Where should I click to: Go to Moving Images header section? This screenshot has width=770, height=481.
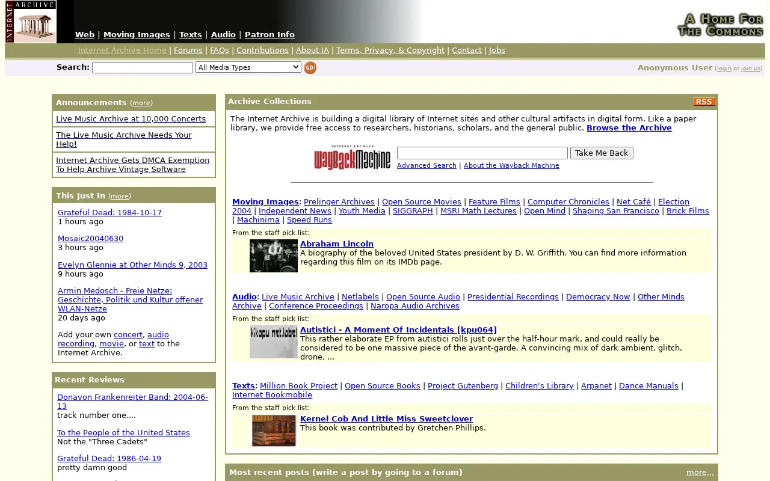tap(137, 34)
